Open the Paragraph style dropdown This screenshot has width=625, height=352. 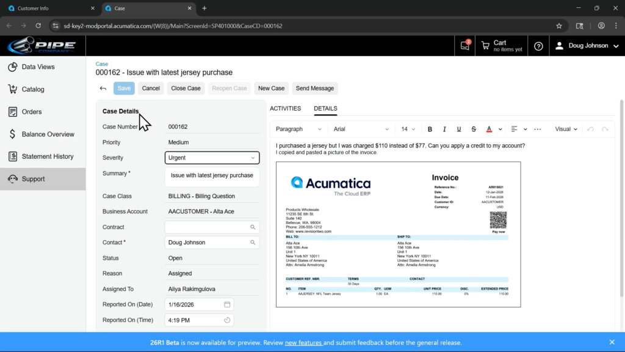[298, 129]
